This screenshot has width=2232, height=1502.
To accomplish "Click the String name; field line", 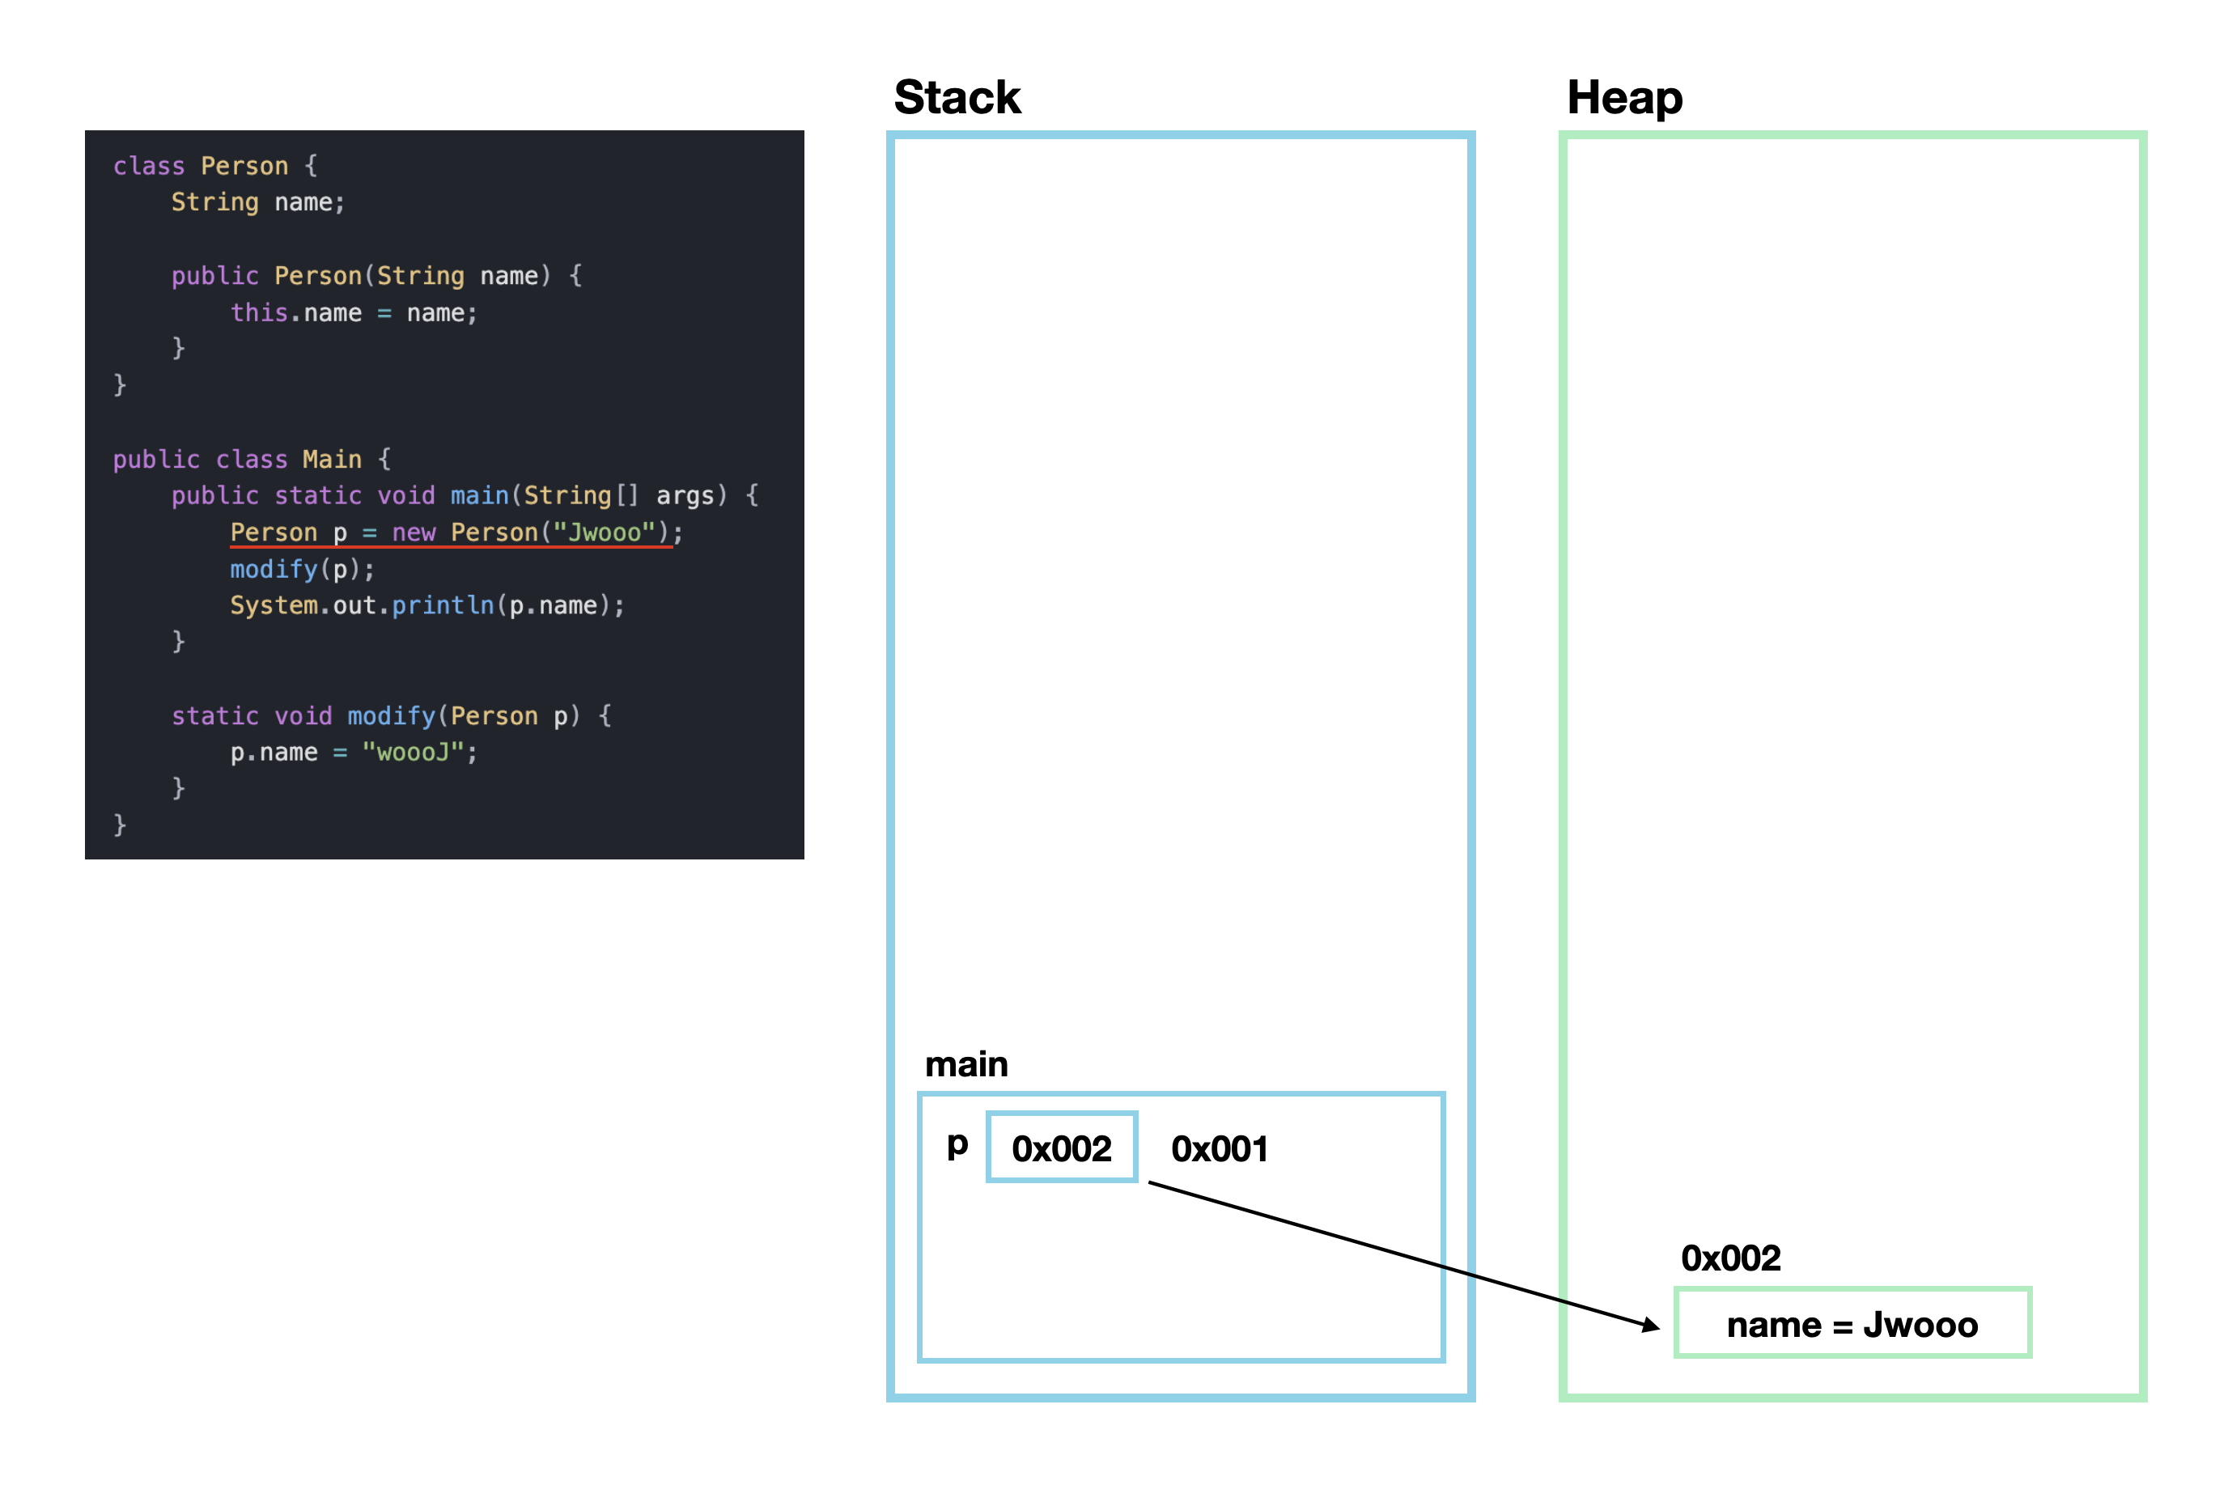I will [x=257, y=202].
